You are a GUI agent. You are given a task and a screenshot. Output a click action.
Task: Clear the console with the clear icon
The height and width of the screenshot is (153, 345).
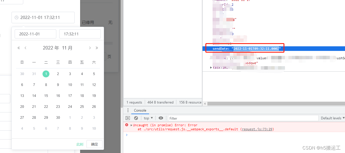pos(136,118)
